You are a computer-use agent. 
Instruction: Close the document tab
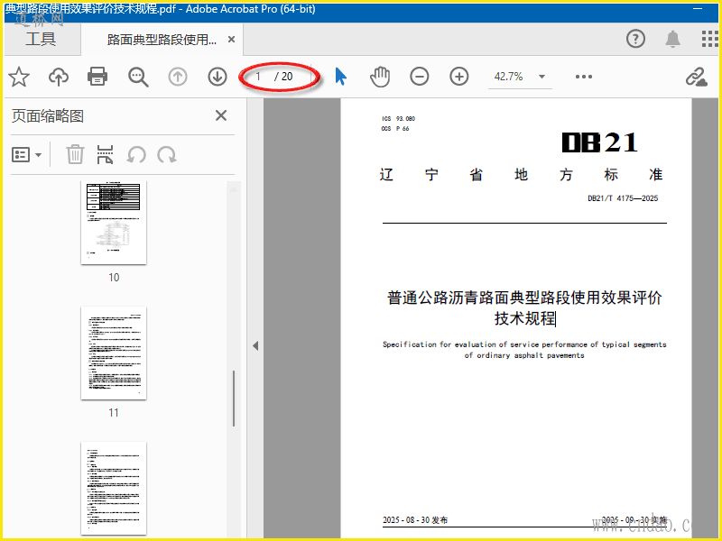click(232, 40)
